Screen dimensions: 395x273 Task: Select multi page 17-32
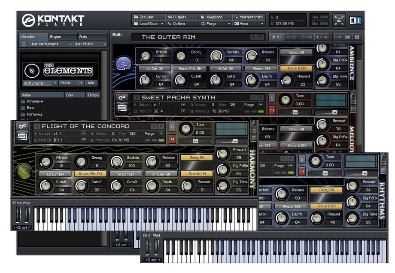click(291, 37)
